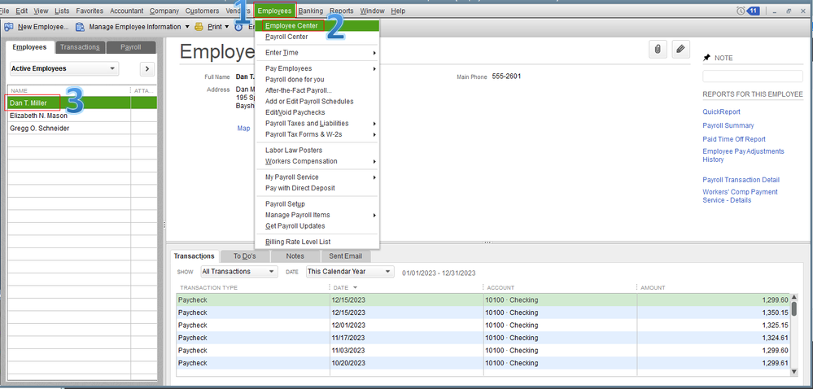Click the New Employee... button
Image resolution: width=813 pixels, height=389 pixels.
click(37, 27)
